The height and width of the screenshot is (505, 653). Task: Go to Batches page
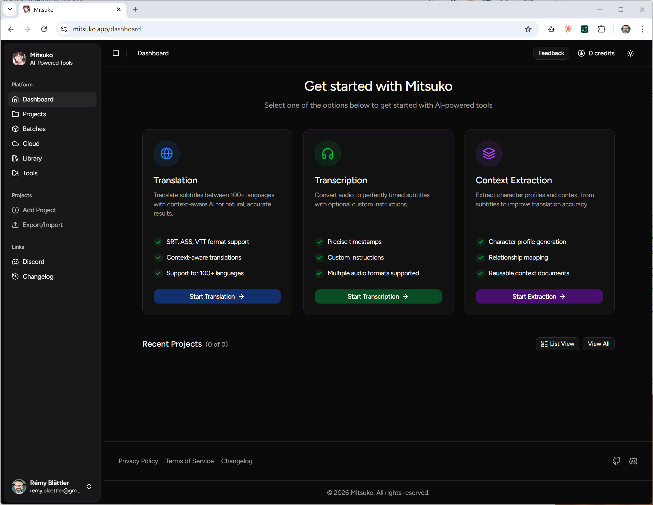click(x=52, y=129)
